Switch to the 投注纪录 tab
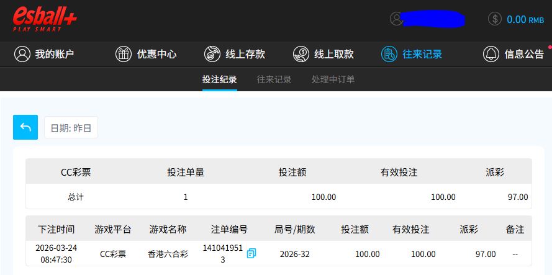 click(x=219, y=79)
